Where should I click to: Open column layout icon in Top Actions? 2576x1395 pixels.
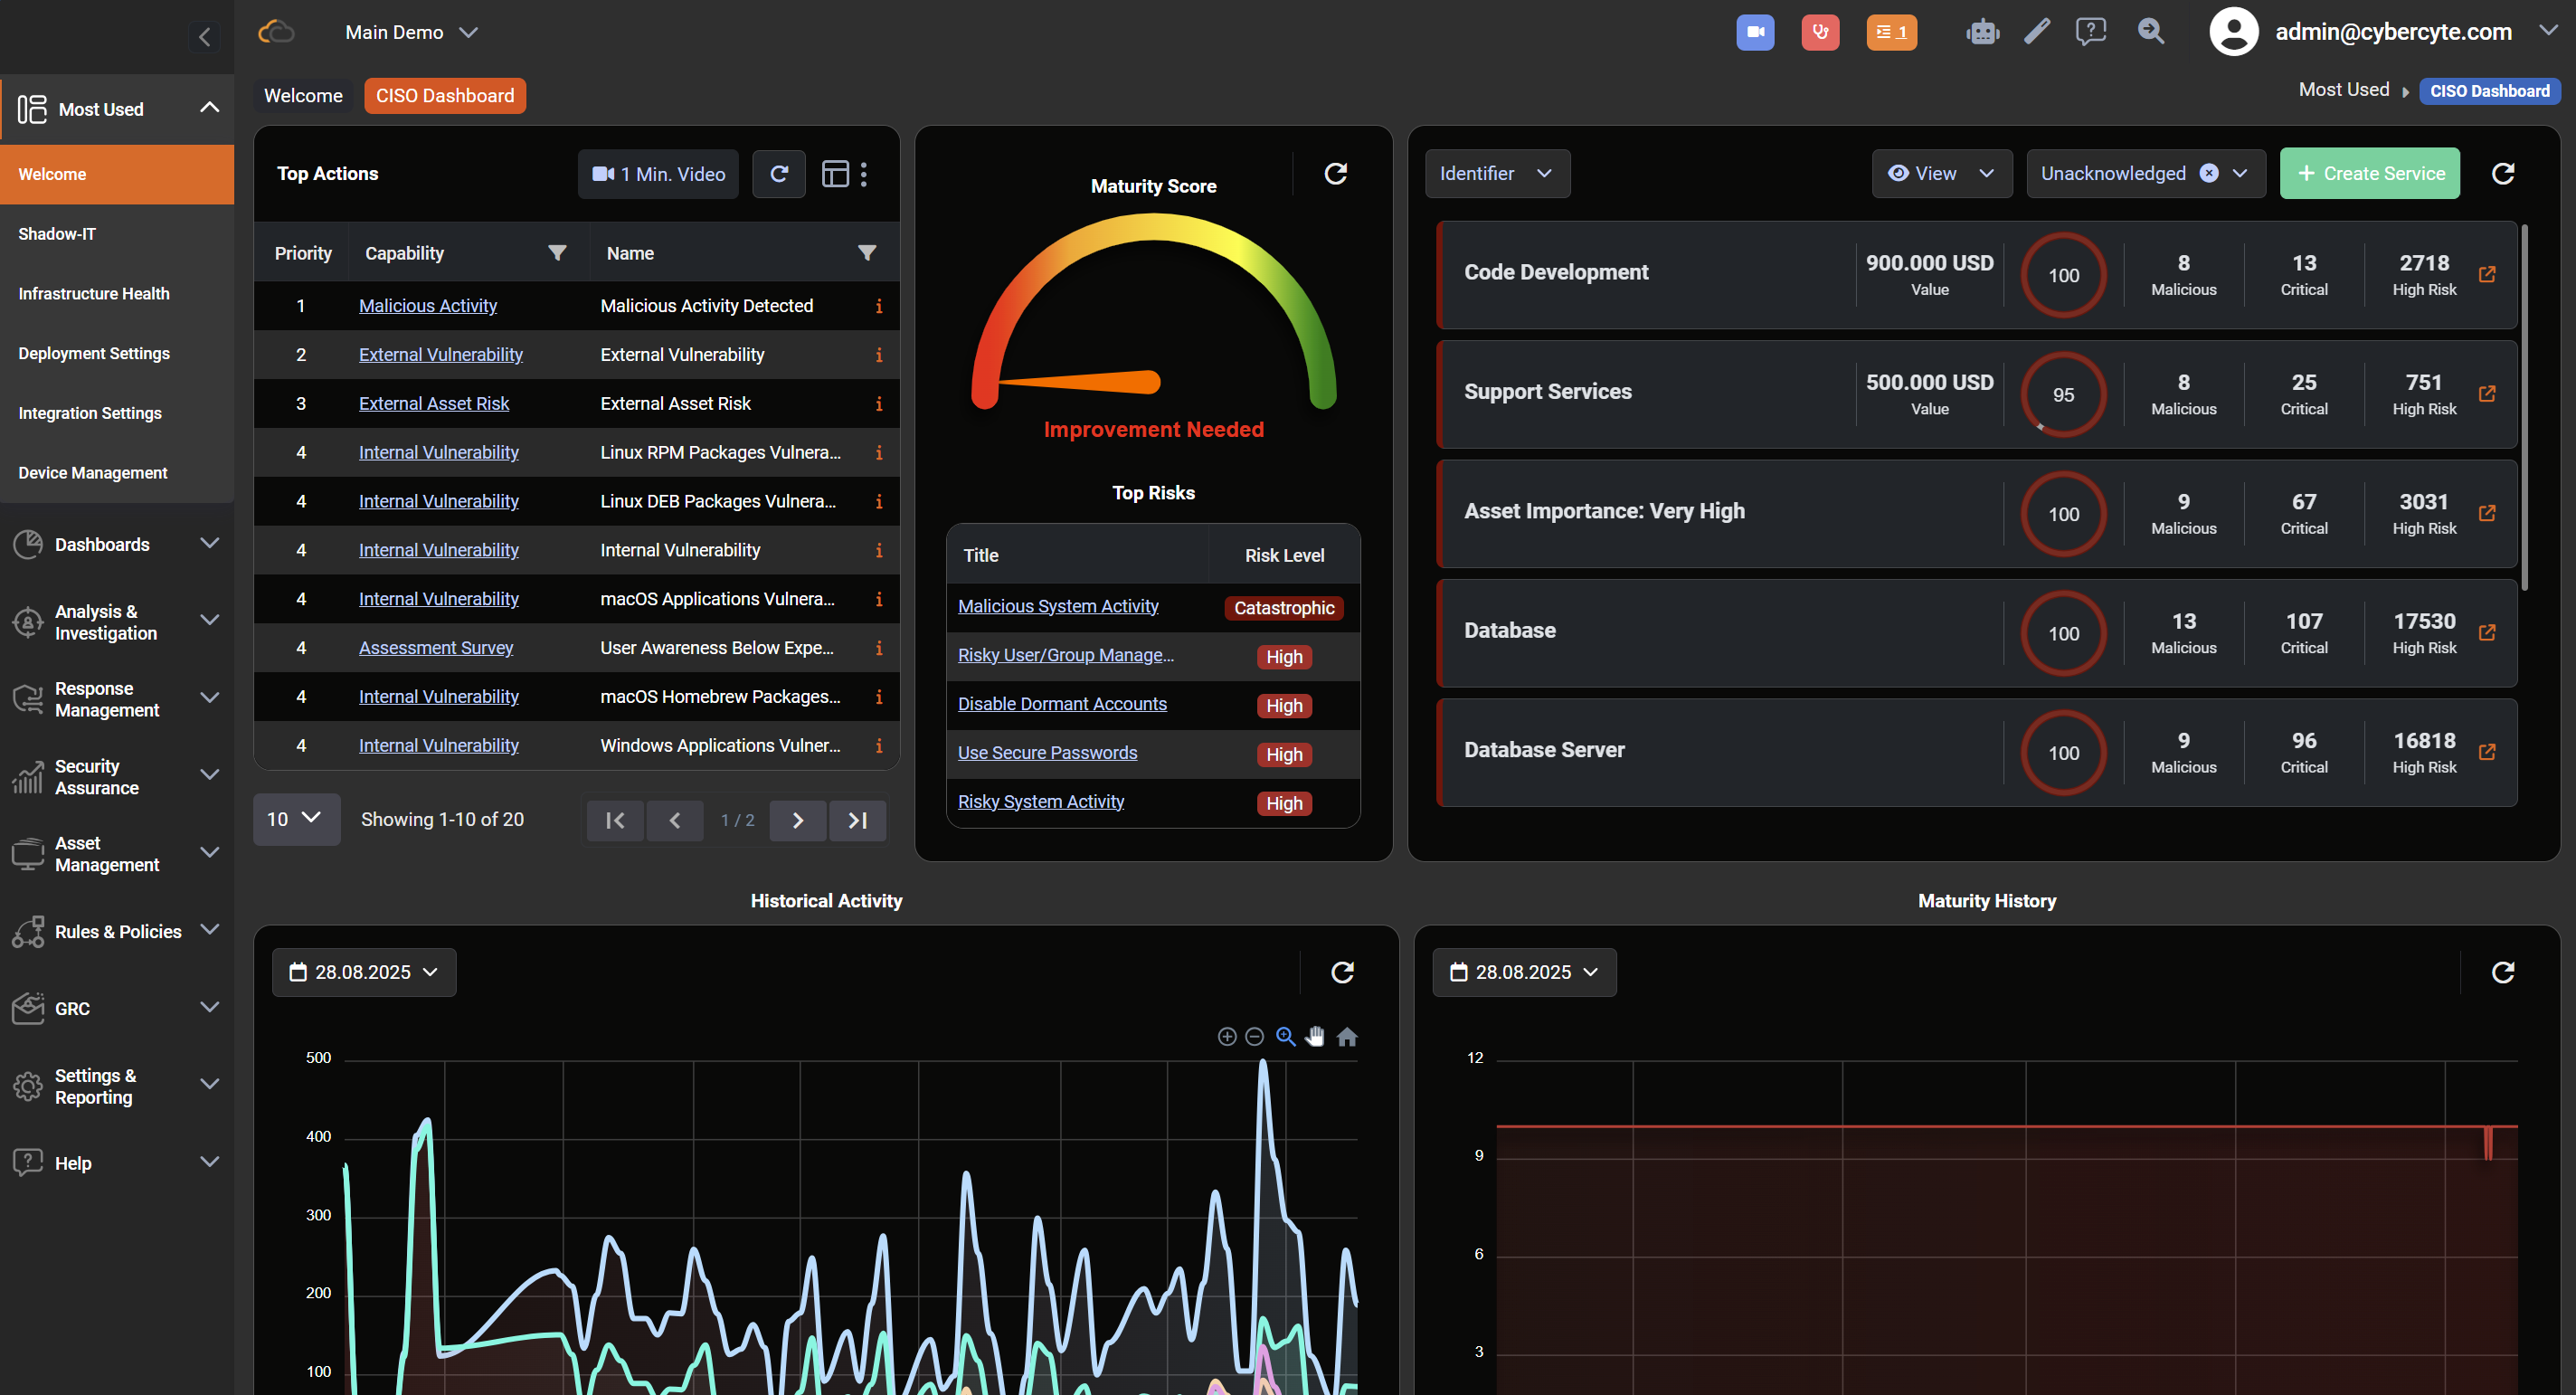(x=835, y=174)
